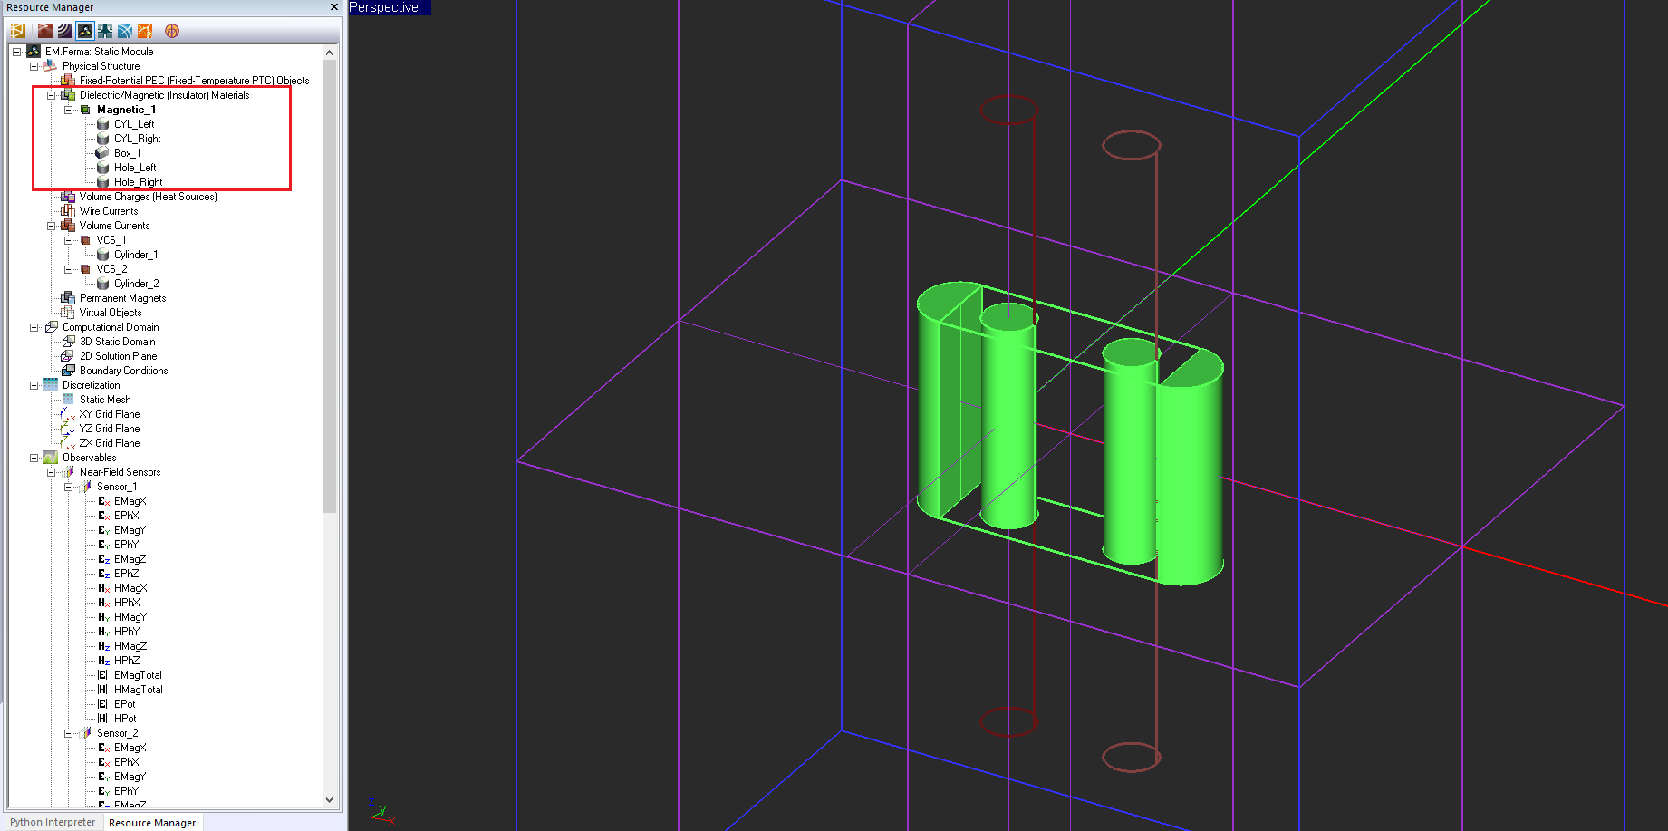This screenshot has height=831, width=1668.
Task: Select EPot under Sensor_1
Action: [125, 704]
